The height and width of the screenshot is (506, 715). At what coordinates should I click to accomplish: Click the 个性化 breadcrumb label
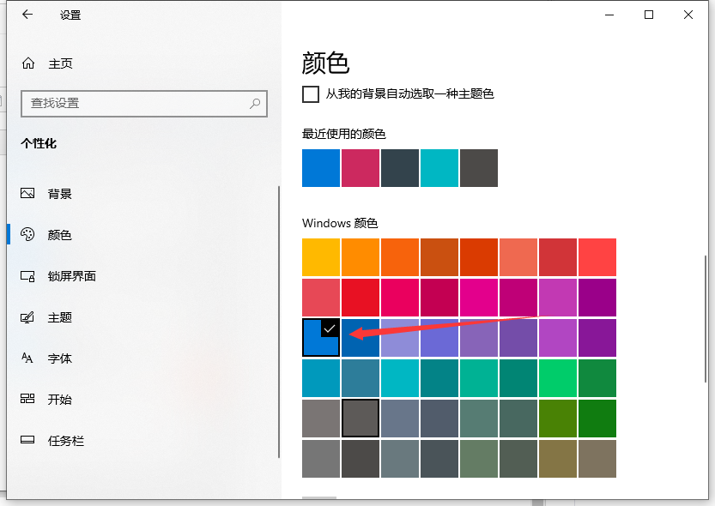(38, 143)
